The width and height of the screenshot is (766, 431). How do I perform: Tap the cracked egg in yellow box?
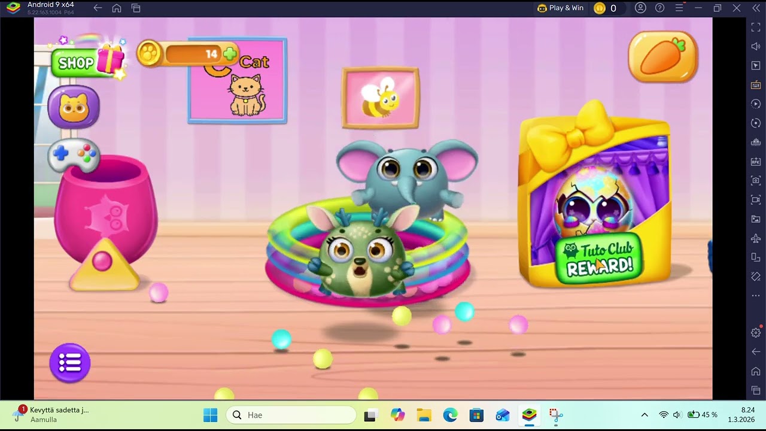tap(593, 204)
